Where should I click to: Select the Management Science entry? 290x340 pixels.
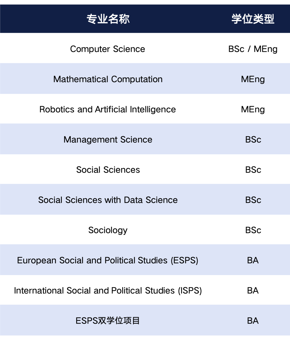point(108,140)
